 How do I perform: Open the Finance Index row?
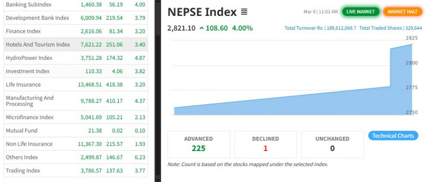pos(23,31)
